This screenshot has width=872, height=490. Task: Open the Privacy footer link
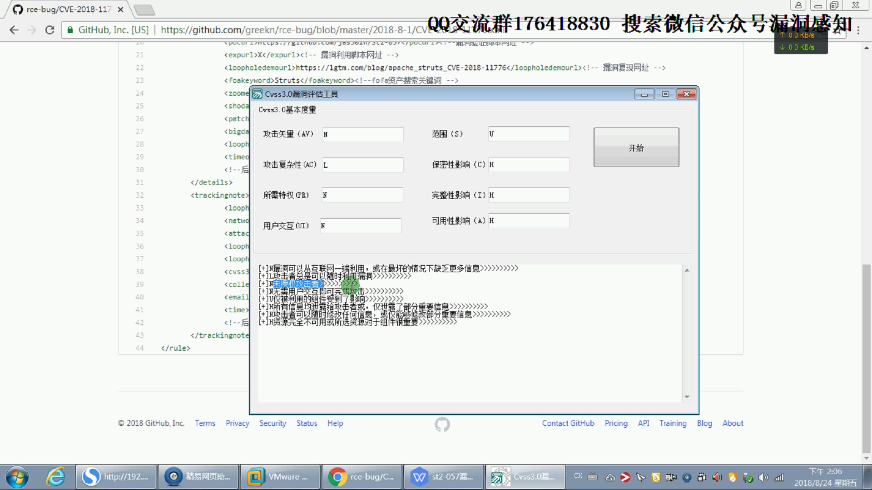(237, 423)
